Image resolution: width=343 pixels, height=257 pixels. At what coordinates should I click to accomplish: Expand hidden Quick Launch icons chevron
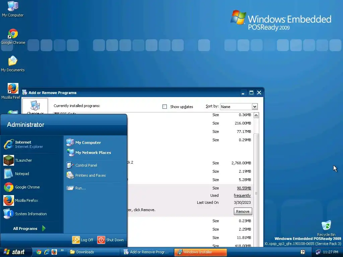click(x=62, y=250)
